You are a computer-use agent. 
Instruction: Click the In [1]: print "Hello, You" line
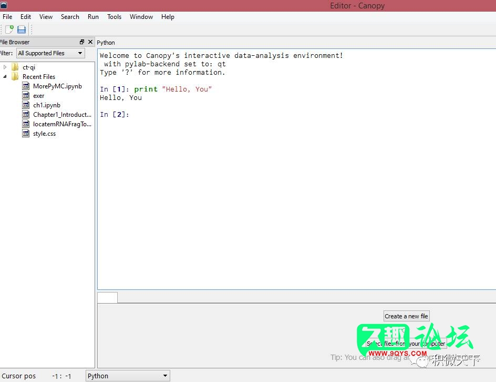point(156,89)
